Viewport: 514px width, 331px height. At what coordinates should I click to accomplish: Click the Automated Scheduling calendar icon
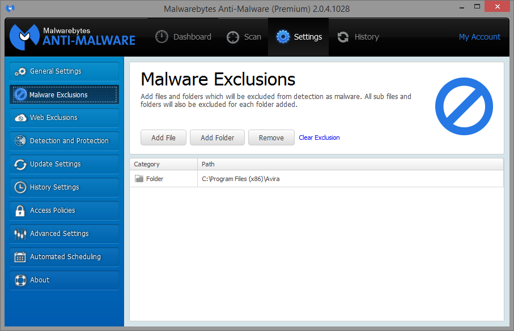[x=20, y=257]
